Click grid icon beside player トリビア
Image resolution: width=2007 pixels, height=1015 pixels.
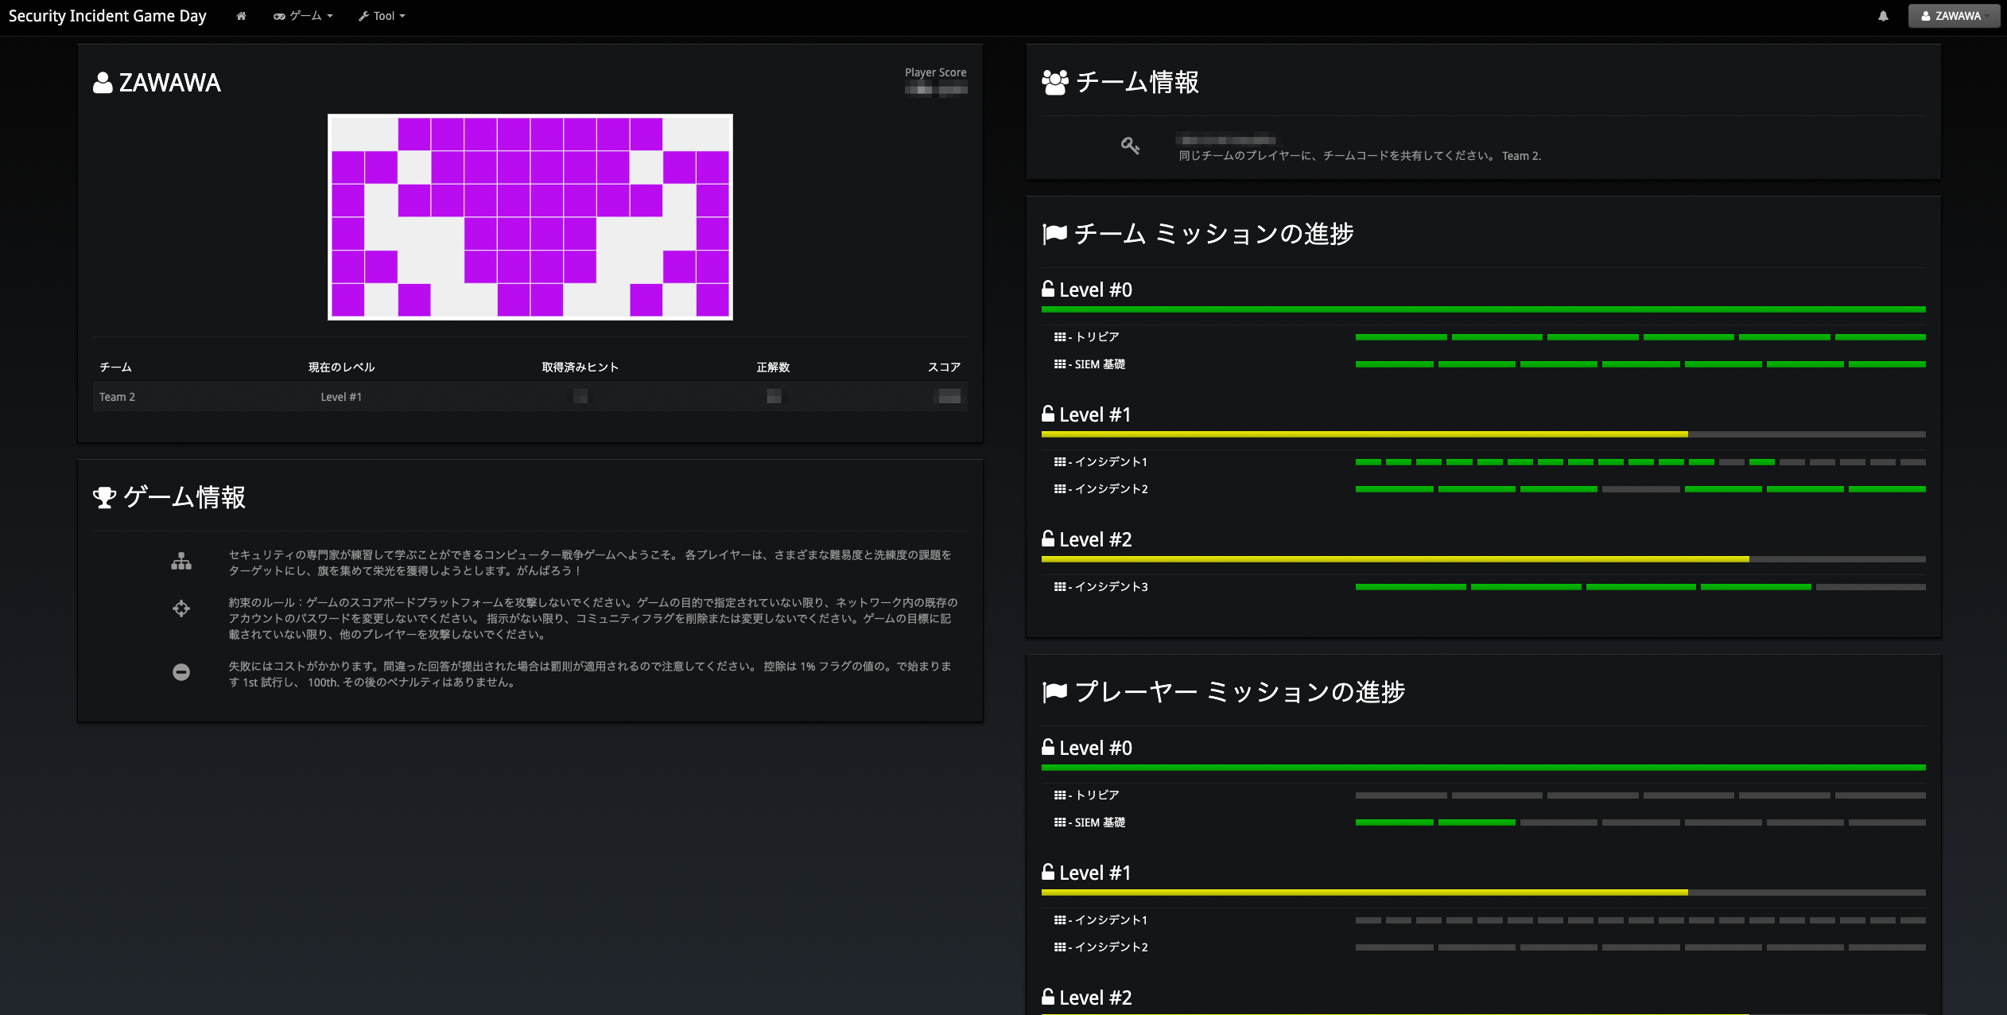(1060, 795)
